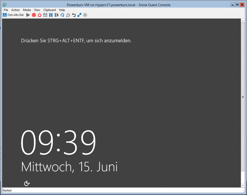Reset the VM with the blue circular arrow

pos(62,15)
